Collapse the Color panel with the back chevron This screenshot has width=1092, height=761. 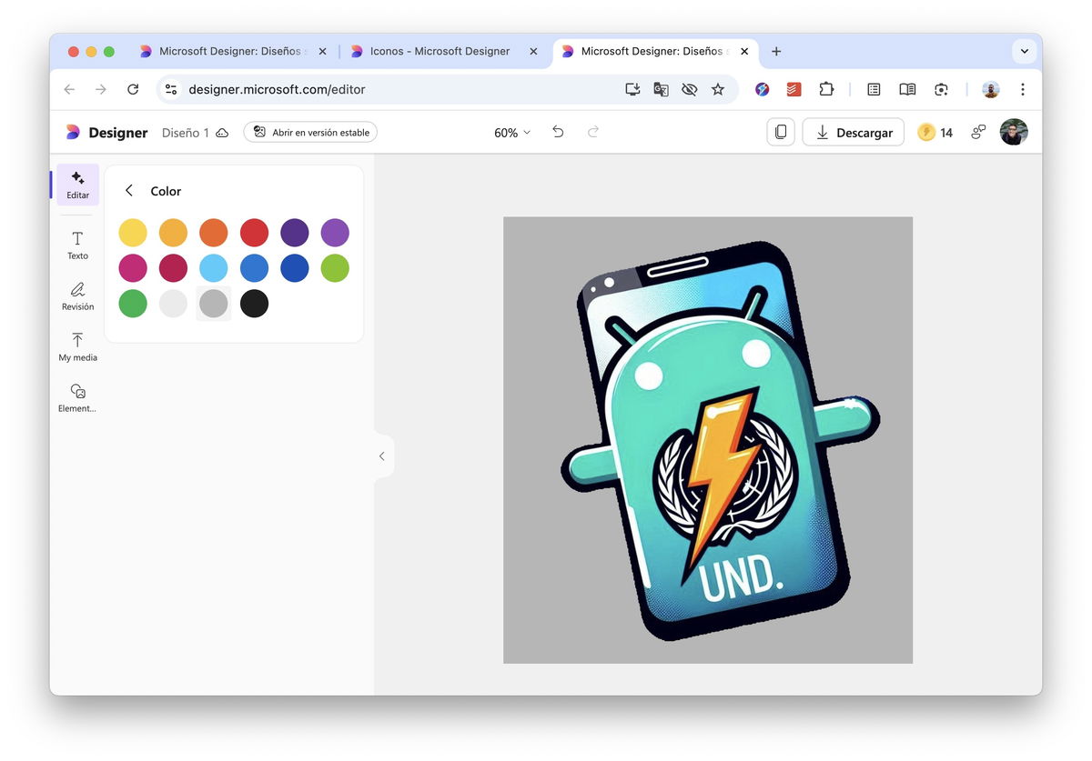[128, 191]
